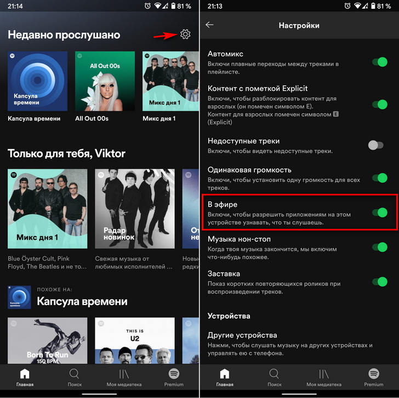This screenshot has width=399, height=398.
Task: Enable the Недоступные треки switch
Action: [376, 145]
